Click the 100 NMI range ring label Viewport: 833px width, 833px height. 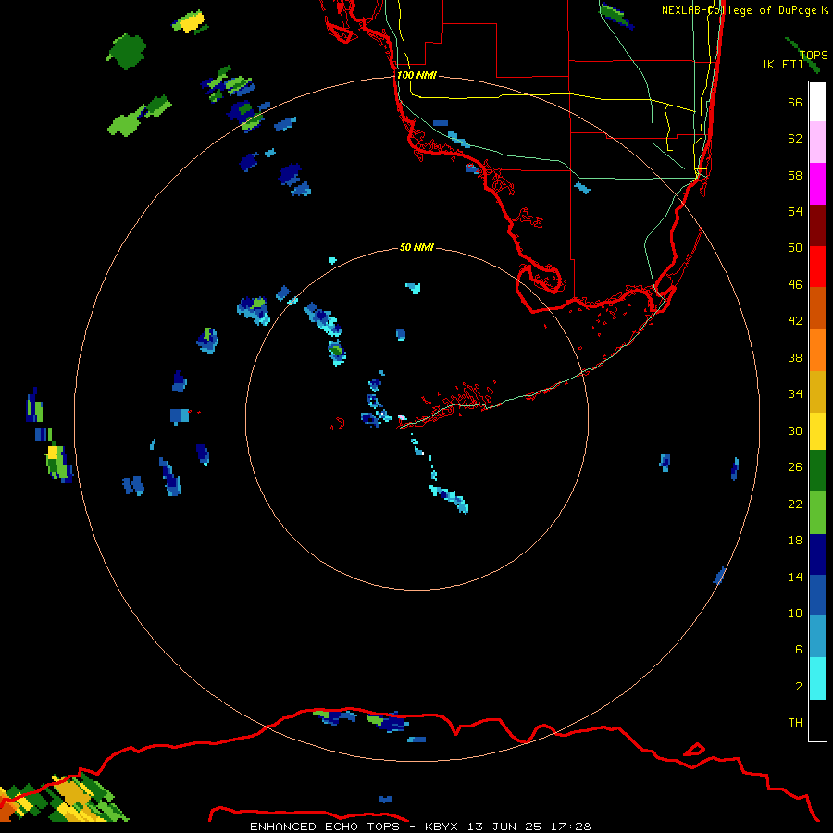[x=416, y=75]
